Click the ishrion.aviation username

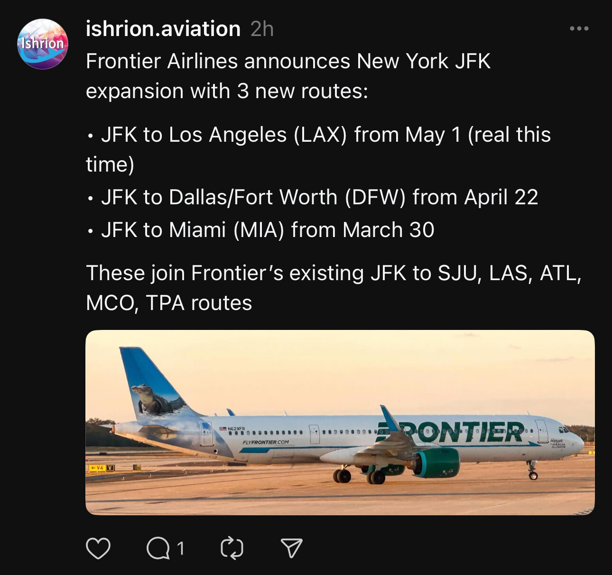click(x=163, y=29)
